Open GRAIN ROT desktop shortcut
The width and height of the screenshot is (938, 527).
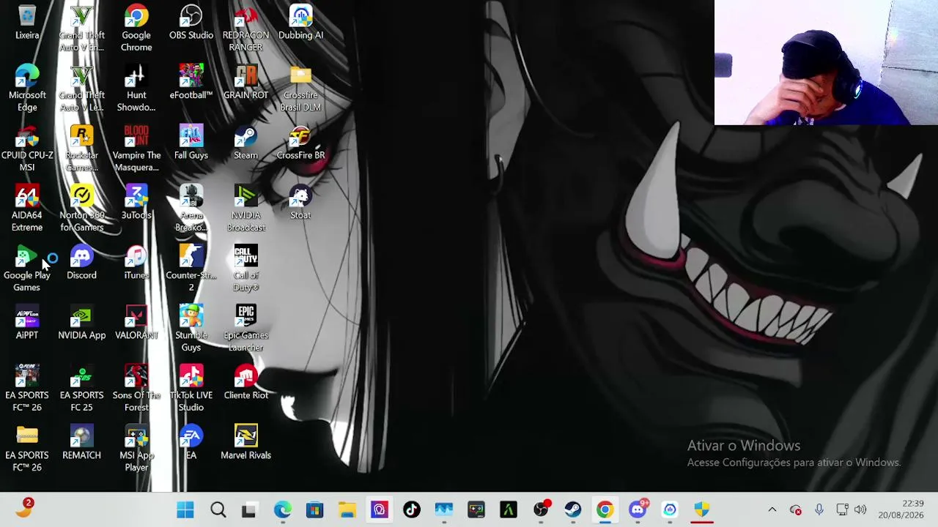coord(245,83)
